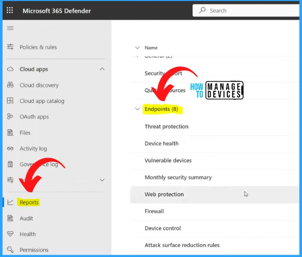Toggle the Name column header chevron
The image size is (302, 257).
[137, 47]
